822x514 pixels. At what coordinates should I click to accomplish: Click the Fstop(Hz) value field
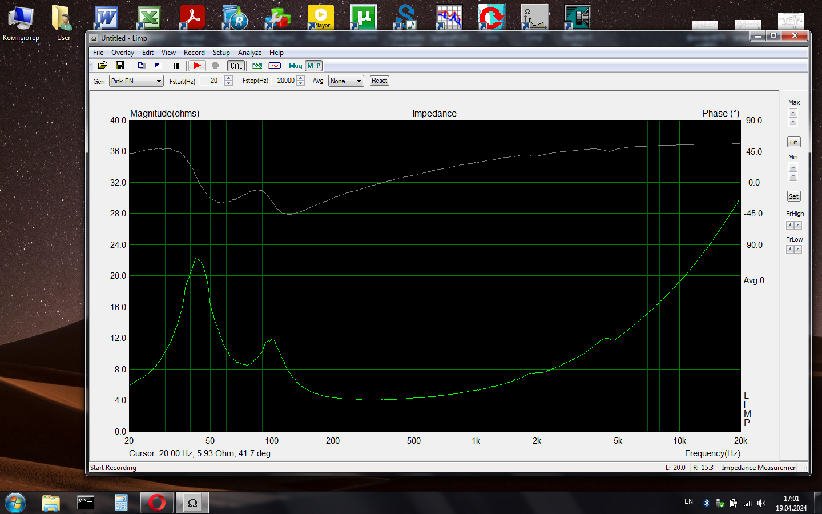(x=285, y=81)
